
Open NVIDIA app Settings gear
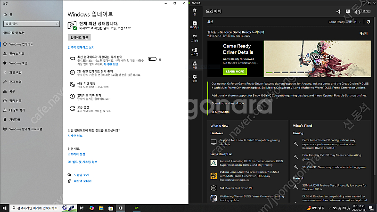pos(195,78)
